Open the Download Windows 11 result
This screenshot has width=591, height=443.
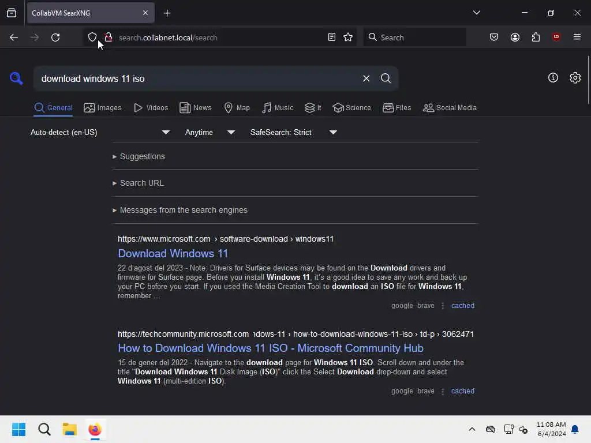click(x=173, y=254)
